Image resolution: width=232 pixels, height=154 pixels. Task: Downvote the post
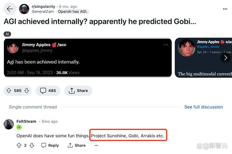(x=26, y=90)
